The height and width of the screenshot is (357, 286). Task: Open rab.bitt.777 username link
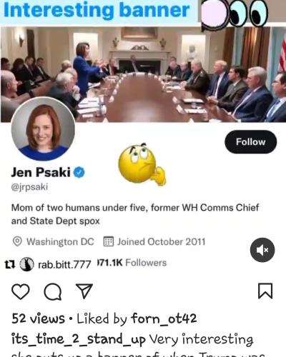tap(64, 264)
